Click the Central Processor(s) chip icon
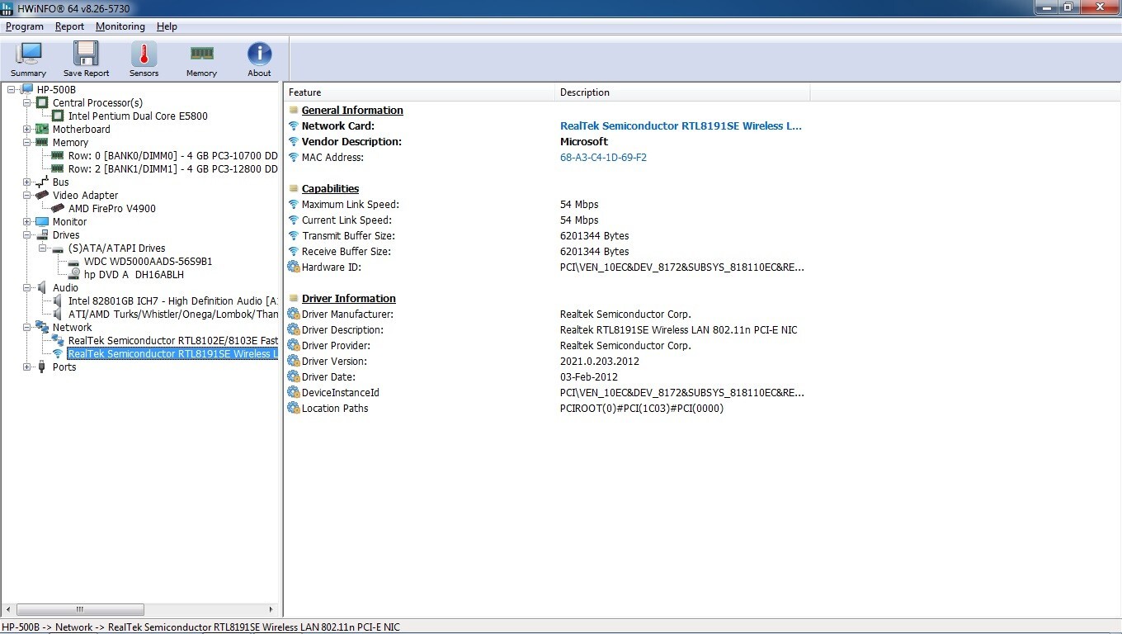Screen dimensions: 1122x634 (x=42, y=102)
